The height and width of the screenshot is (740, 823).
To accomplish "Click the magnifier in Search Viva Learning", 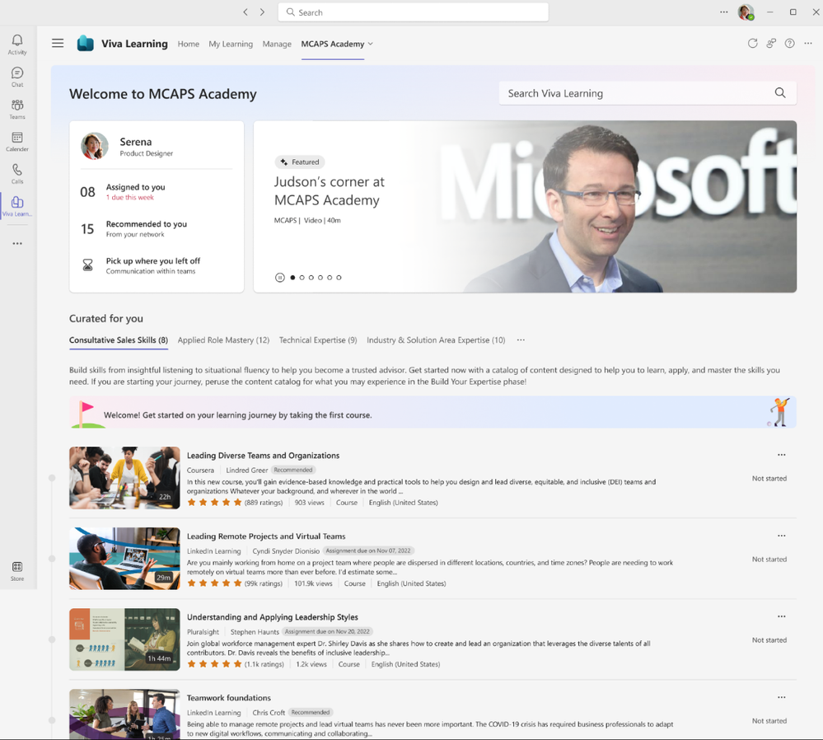I will point(780,93).
